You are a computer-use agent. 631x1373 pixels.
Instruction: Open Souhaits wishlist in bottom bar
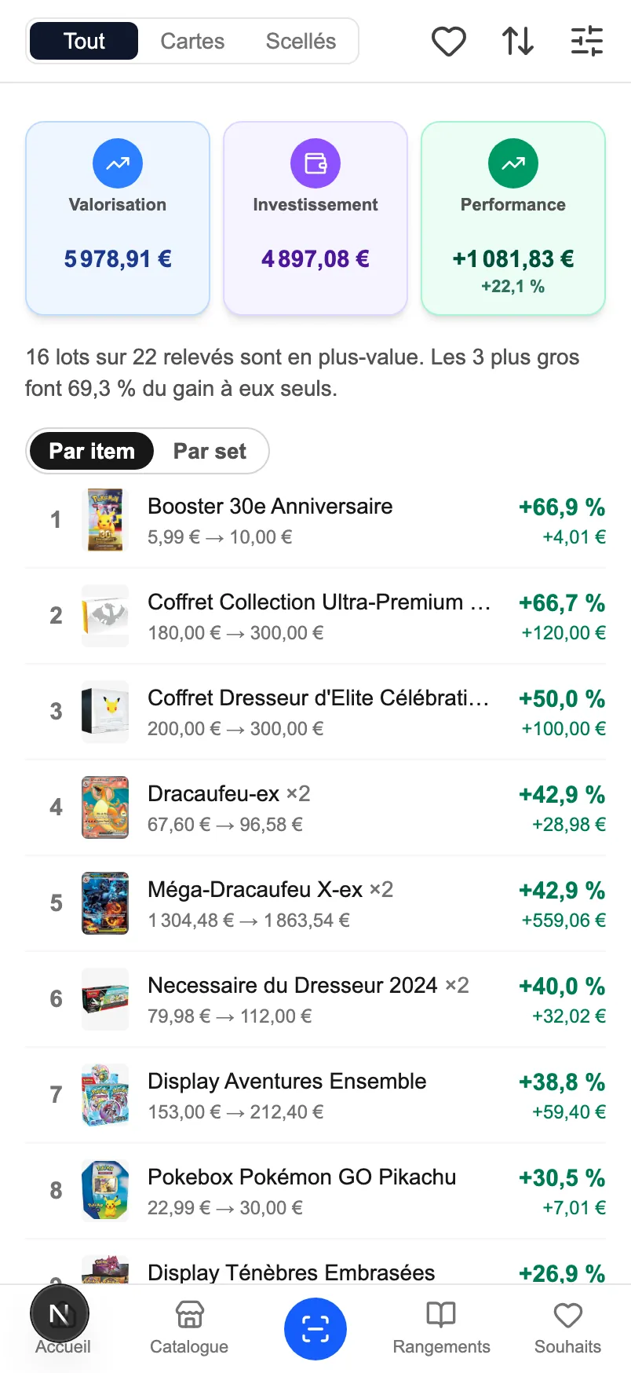(567, 1327)
